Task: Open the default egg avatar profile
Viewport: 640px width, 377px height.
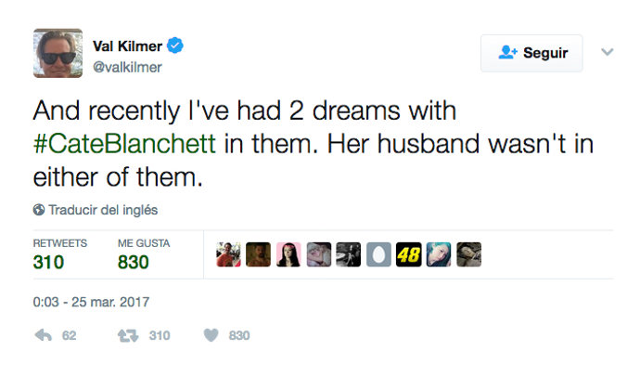Action: pos(378,254)
